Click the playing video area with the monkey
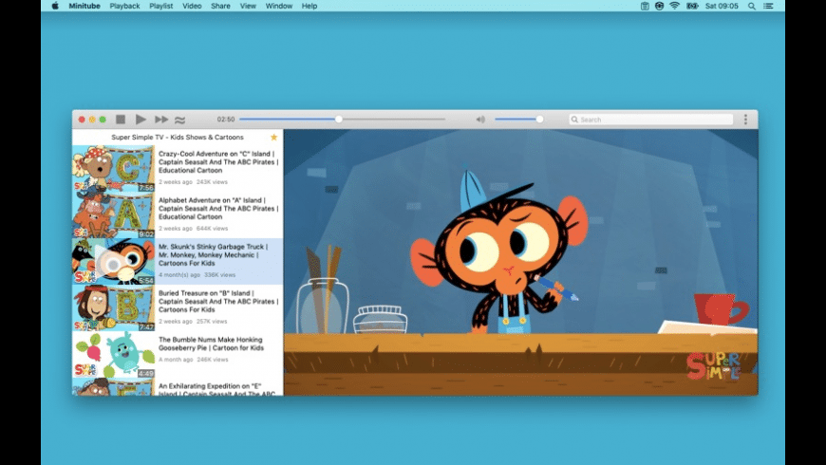The height and width of the screenshot is (465, 826). 520,262
